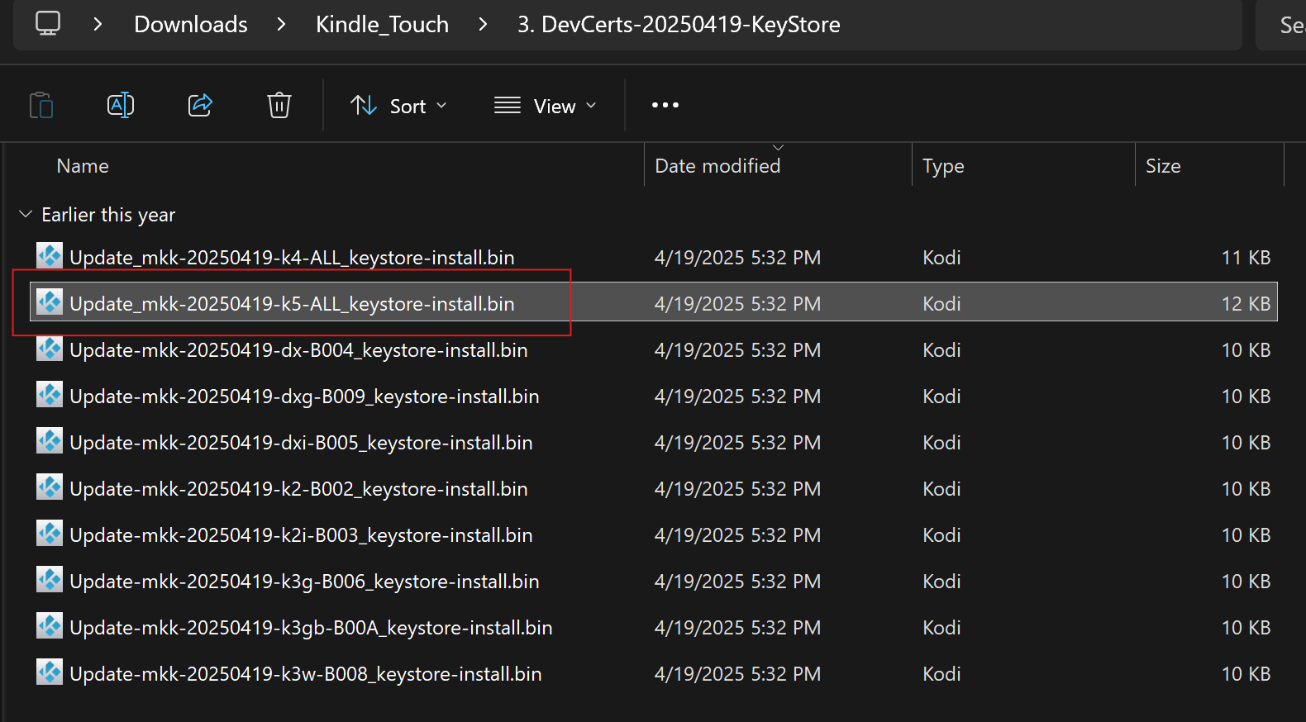
Task: Click Kodi icon of k4-ALL keystore file
Action: 50,256
